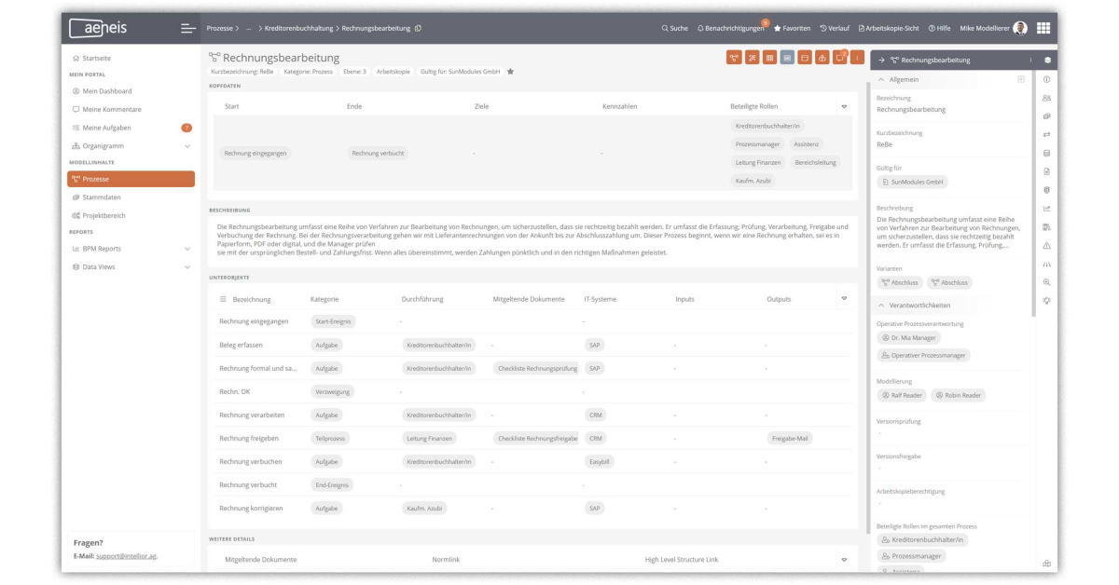
Task: Open Unterobjekte table column dropdown
Action: (x=844, y=299)
